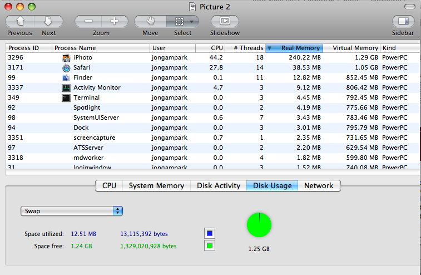Click Finder's 852.45 MB virtual memory

tap(362, 78)
